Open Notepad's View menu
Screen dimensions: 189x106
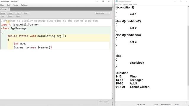[x=131, y=4]
